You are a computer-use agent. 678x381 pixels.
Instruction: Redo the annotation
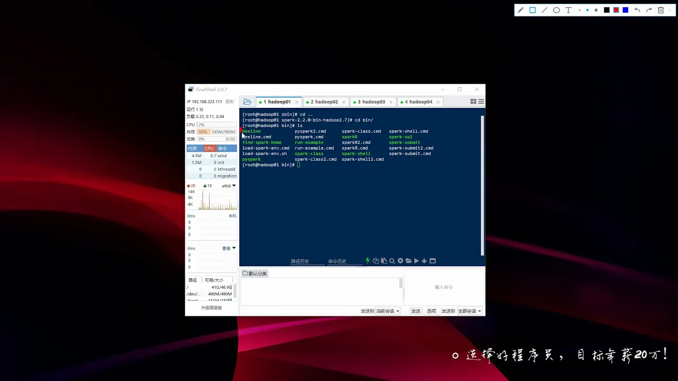[x=649, y=10]
